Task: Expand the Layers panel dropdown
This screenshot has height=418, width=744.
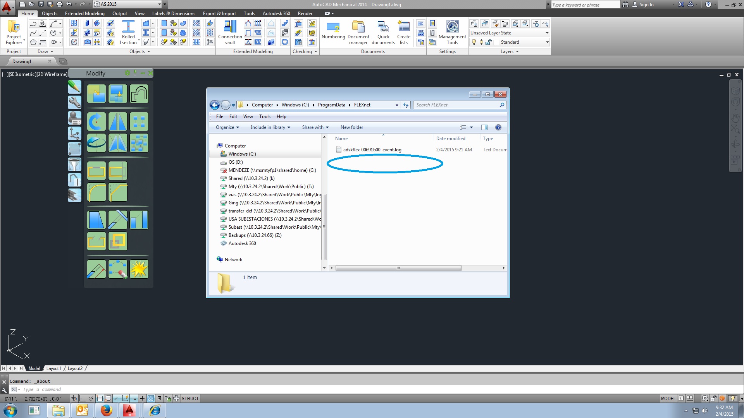Action: click(x=509, y=51)
